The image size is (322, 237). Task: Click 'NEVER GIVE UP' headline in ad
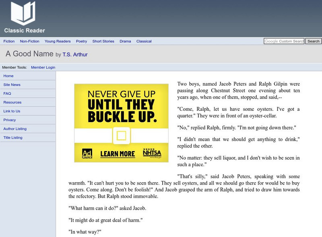click(122, 94)
